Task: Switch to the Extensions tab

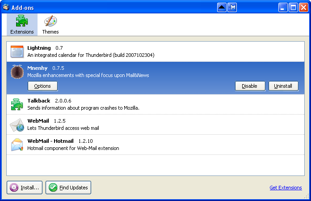Action: coord(22,25)
